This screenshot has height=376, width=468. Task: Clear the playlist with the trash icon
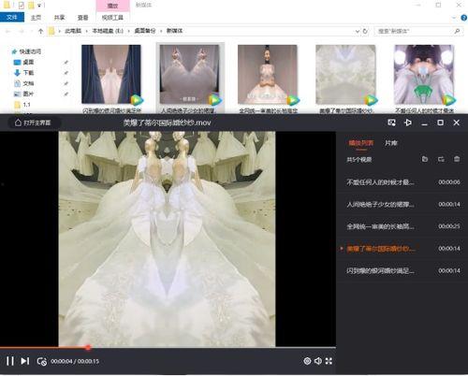457,159
